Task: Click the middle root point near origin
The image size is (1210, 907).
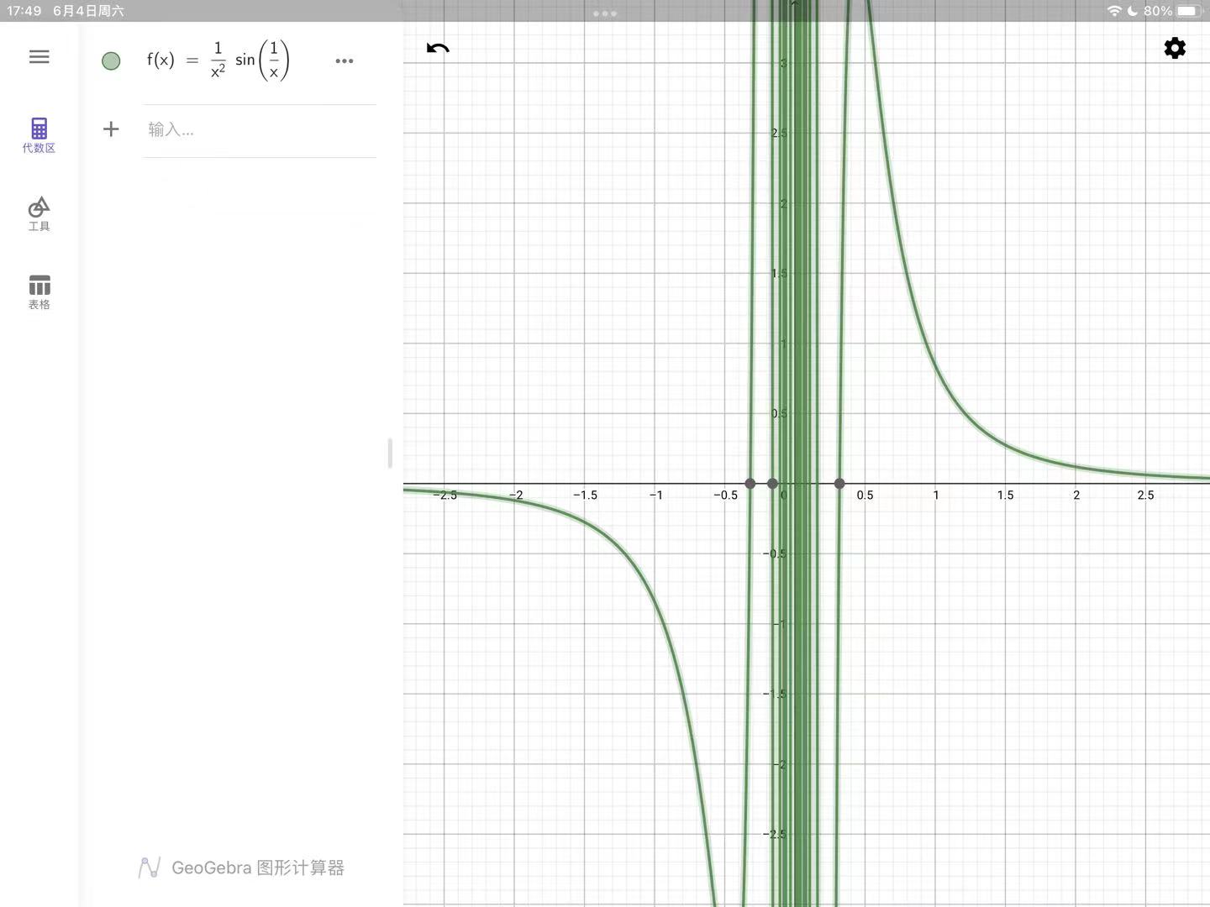Action: (773, 484)
